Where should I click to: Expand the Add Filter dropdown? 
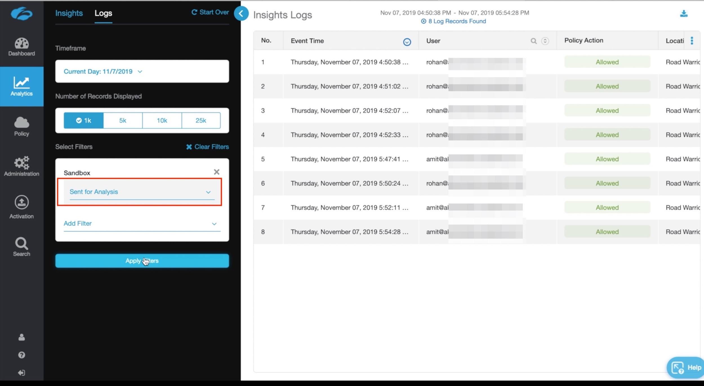pyautogui.click(x=142, y=223)
